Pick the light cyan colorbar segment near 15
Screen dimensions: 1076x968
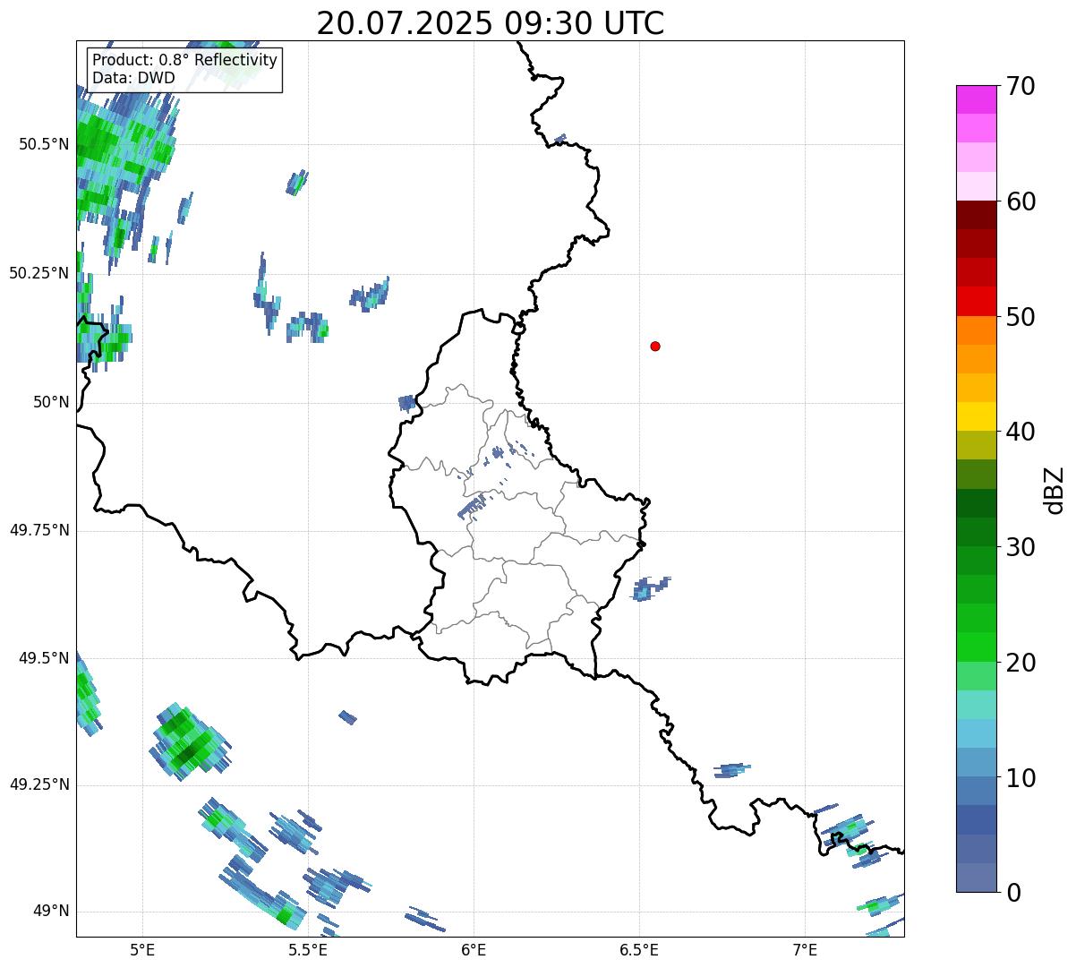pos(977,704)
